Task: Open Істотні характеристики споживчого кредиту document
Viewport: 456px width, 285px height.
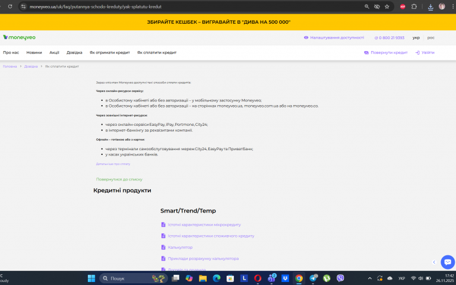Action: (208, 236)
